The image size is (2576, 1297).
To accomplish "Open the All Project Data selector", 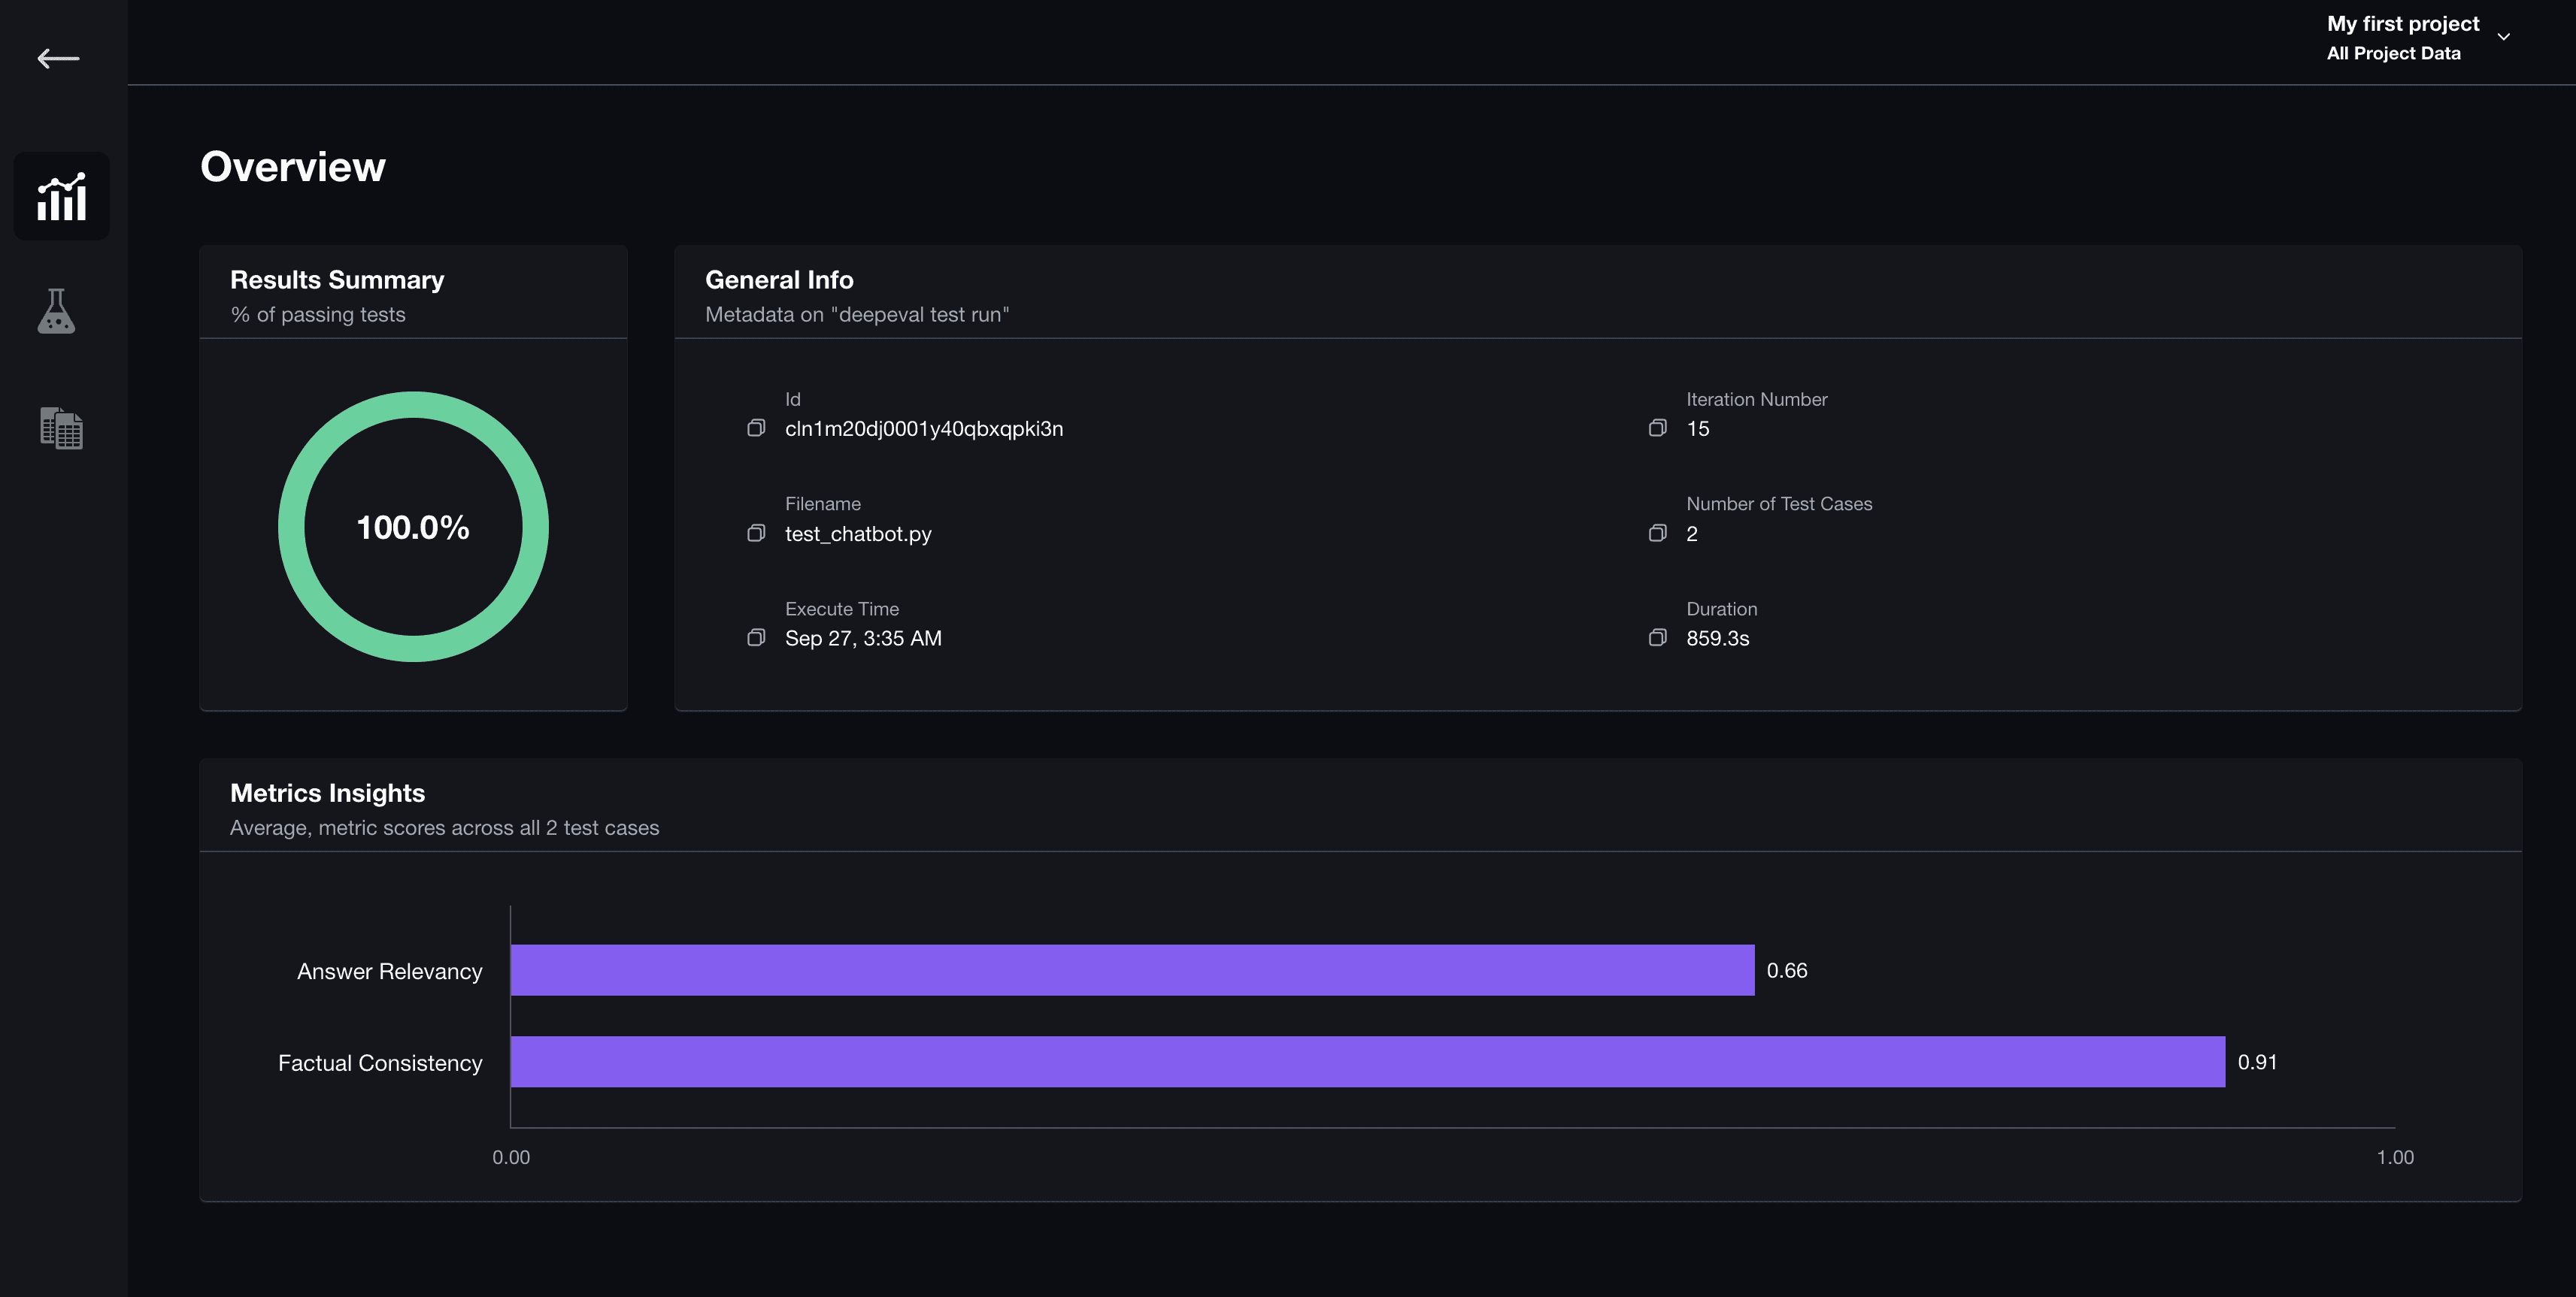I will point(2393,53).
